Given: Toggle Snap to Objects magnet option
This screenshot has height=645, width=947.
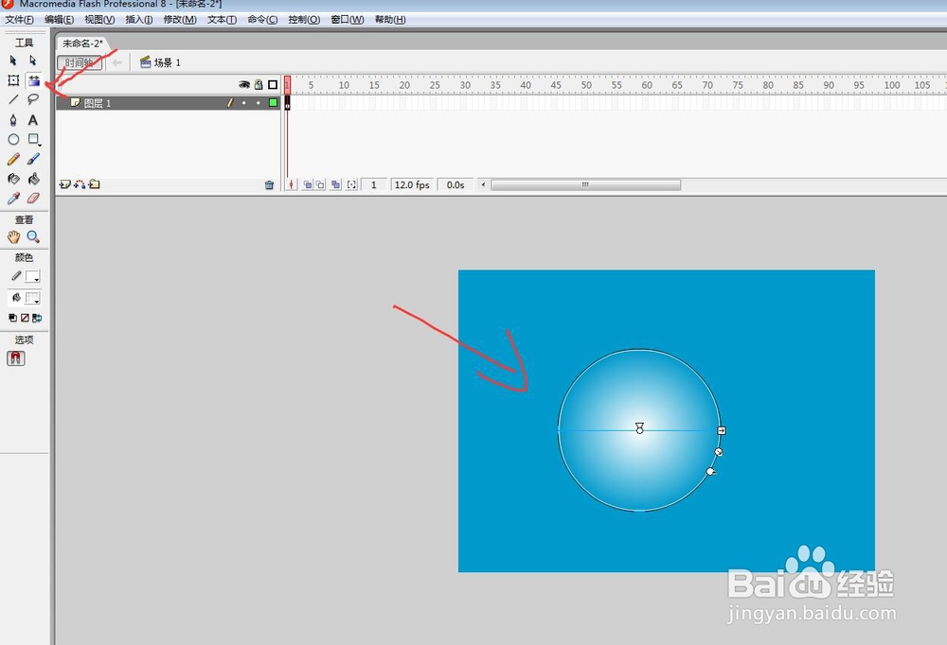Looking at the screenshot, I should click(16, 358).
